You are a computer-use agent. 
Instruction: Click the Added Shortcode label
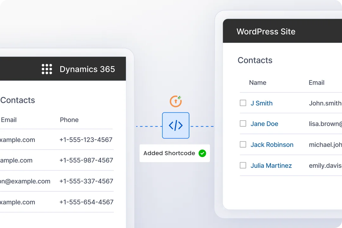click(169, 153)
